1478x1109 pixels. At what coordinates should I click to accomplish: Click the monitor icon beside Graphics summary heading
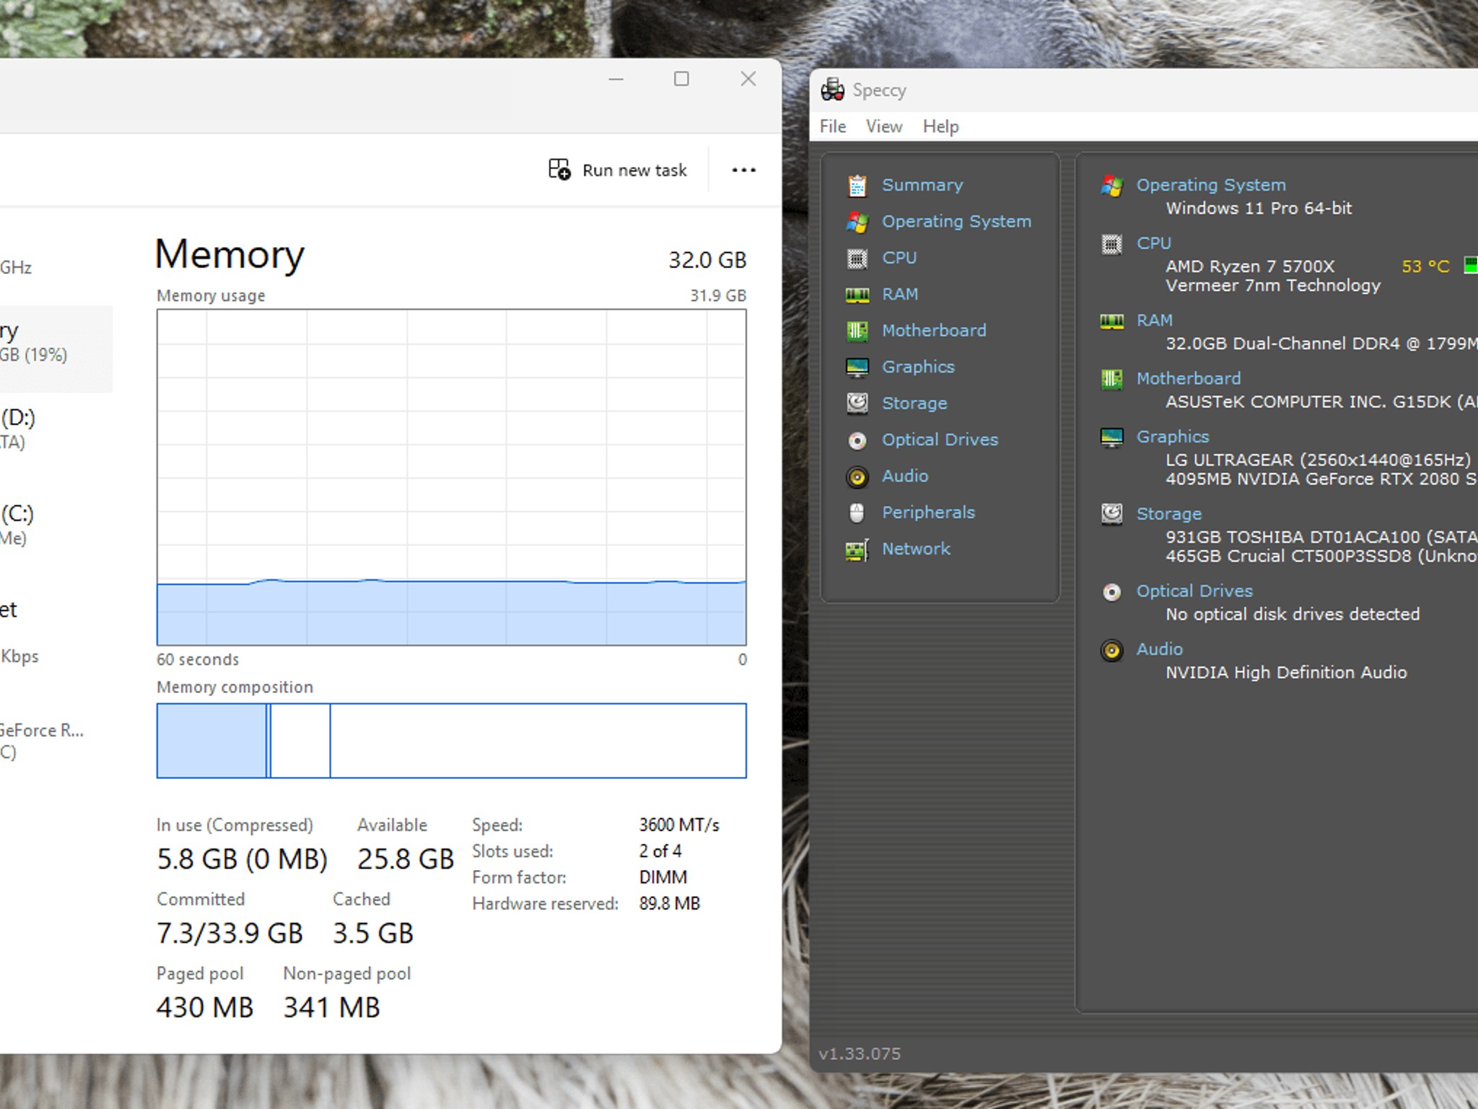1111,437
